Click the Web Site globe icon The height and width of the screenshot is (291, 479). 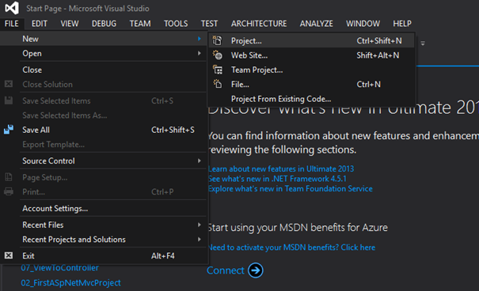tap(217, 55)
